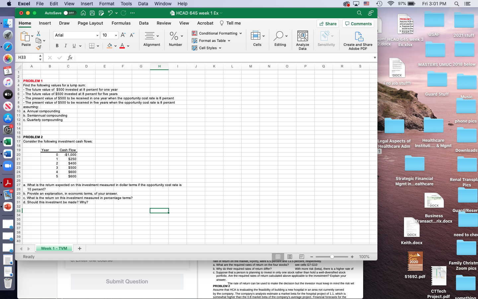Open the Editing tools group
Viewport: 478px width, 299px height.
pos(280,40)
